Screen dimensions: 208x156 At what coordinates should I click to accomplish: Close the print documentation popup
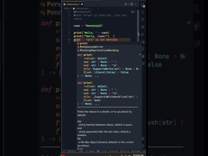point(140,55)
